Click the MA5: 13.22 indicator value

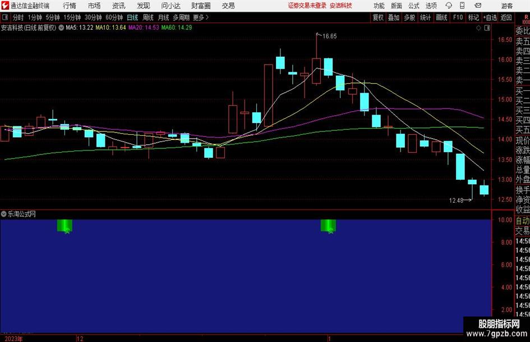coord(80,28)
